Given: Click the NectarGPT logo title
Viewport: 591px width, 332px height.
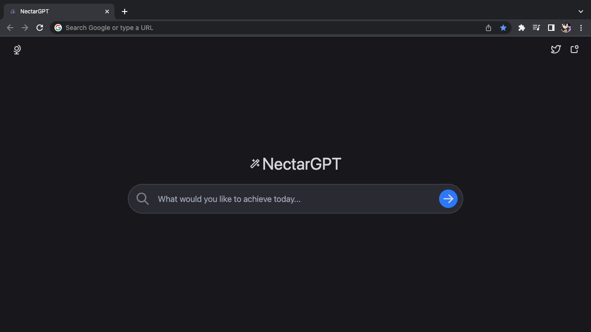Looking at the screenshot, I should 302,164.
